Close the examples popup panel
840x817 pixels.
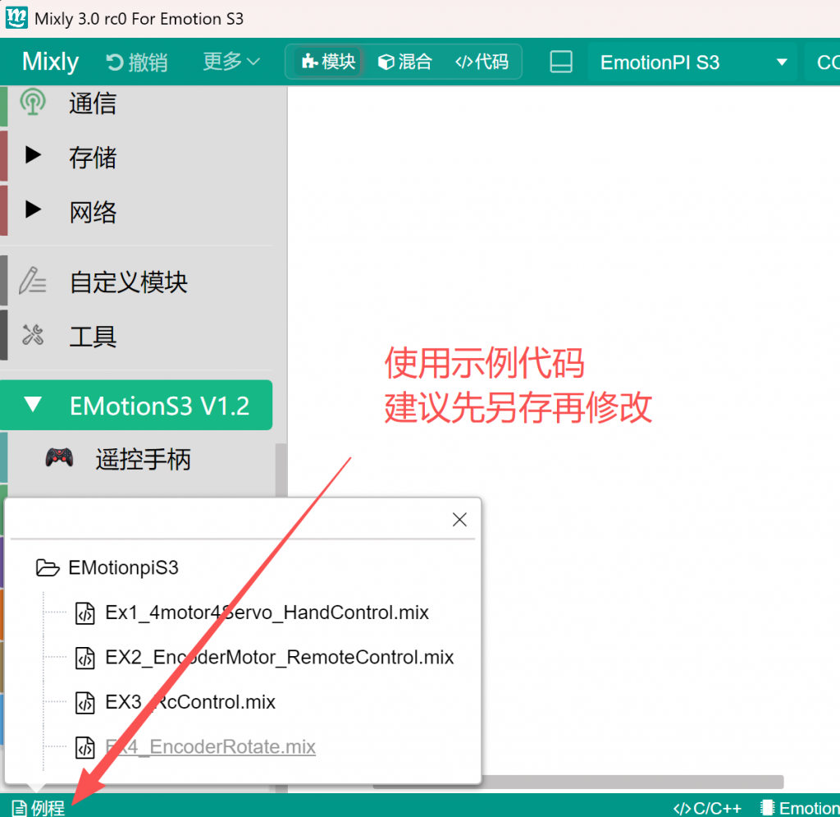pos(459,519)
